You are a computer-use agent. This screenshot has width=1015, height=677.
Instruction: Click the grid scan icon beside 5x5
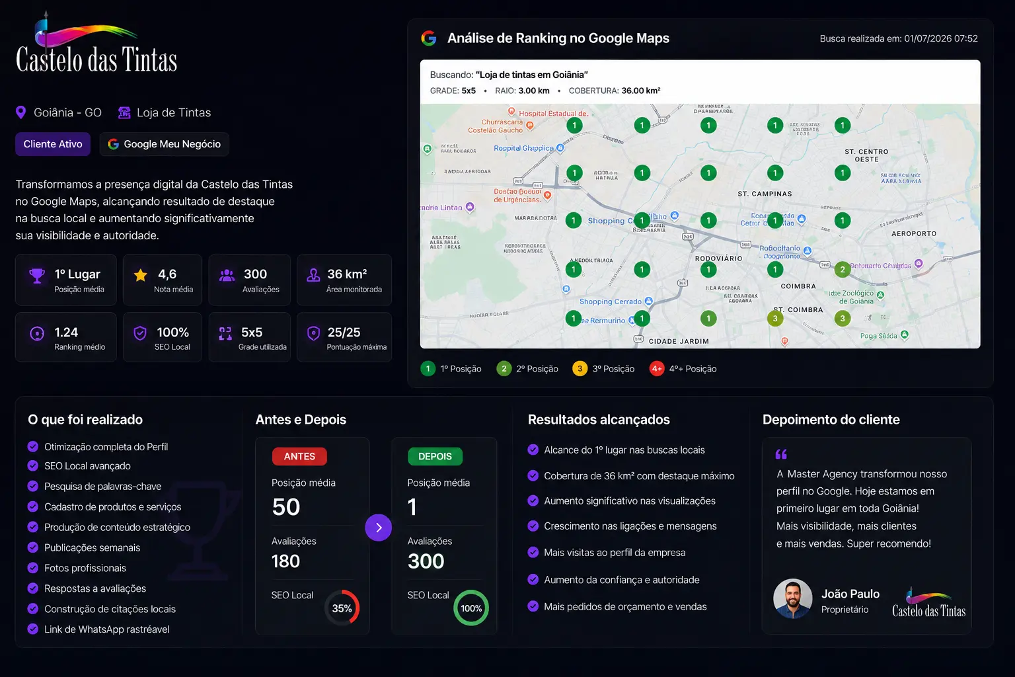225,333
